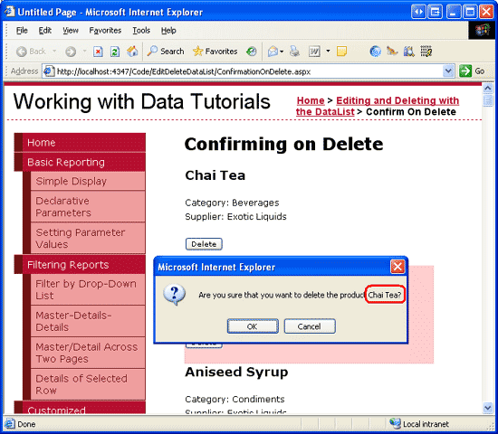Click Delete button under Chai Tea
The image size is (498, 434).
coord(204,244)
